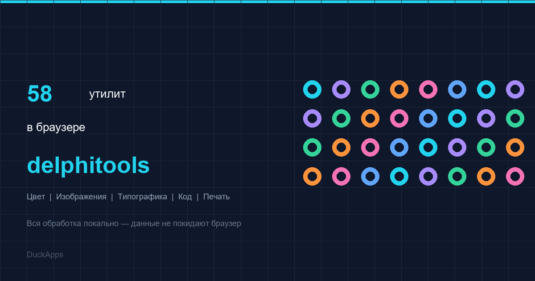The height and width of the screenshot is (281, 535).
Task: Click the large 58 number
Action: [x=40, y=94]
